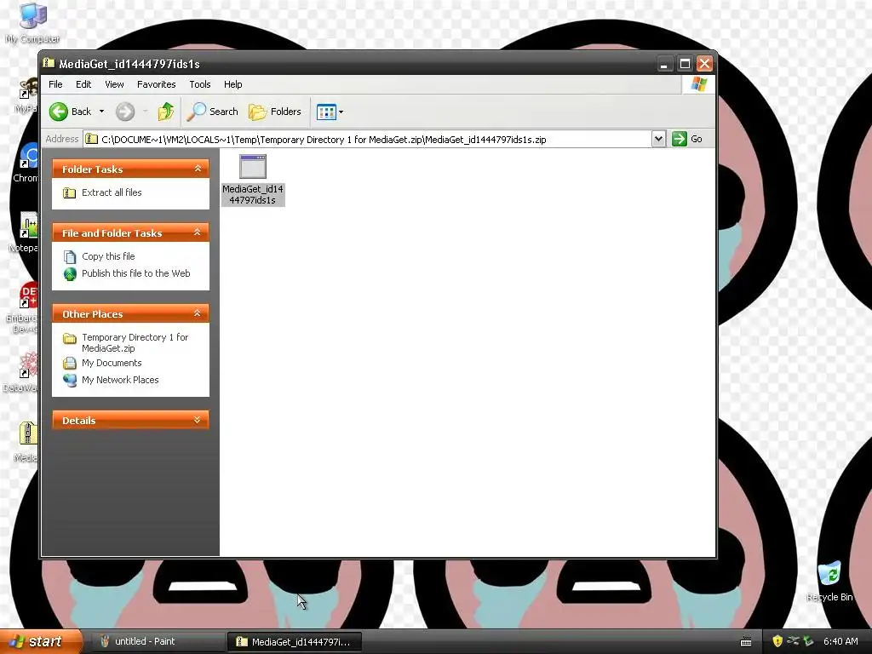Click the My Documents folder icon in sidebar
The width and height of the screenshot is (872, 654).
coord(70,363)
